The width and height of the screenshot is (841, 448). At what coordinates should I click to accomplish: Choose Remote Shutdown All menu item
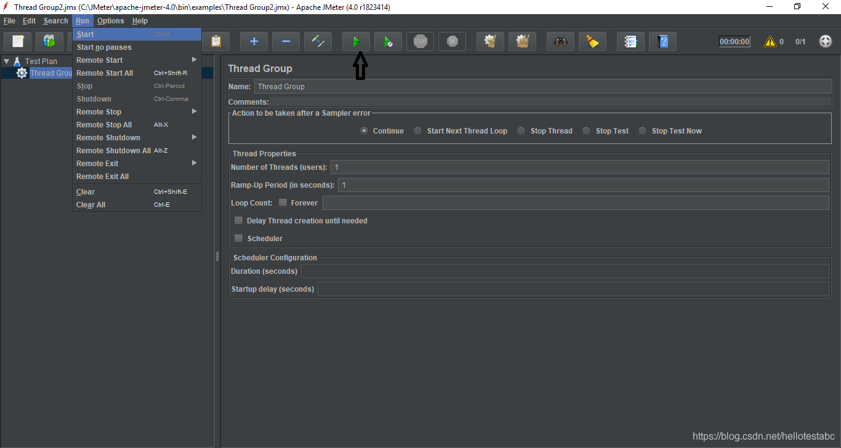137,151
